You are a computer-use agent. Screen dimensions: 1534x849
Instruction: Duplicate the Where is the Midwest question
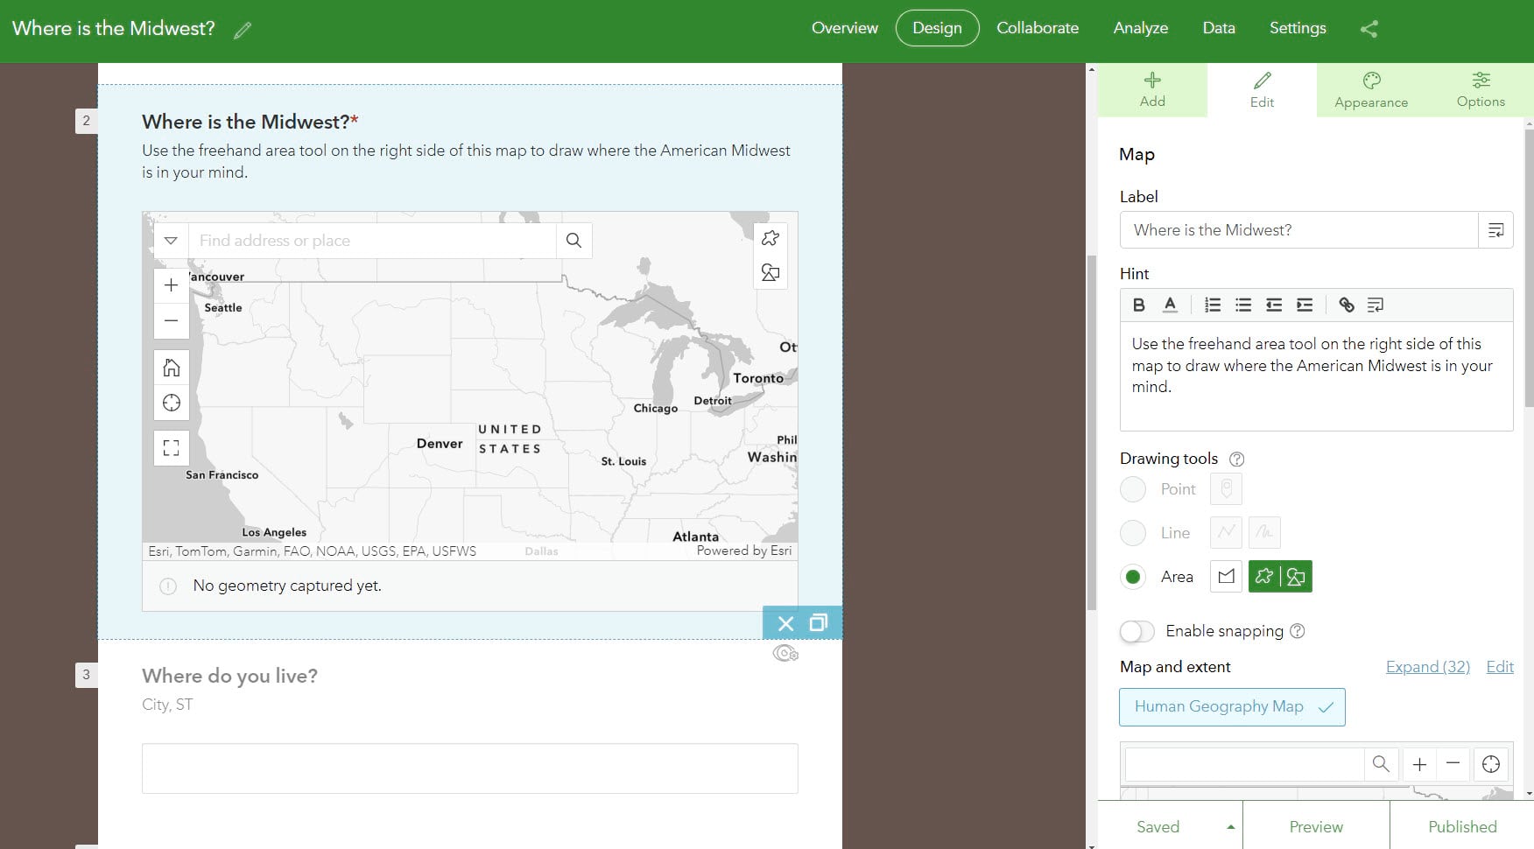819,623
